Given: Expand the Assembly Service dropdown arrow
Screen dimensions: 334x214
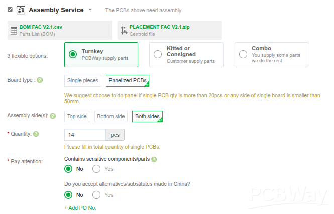Looking at the screenshot, I should pos(90,10).
